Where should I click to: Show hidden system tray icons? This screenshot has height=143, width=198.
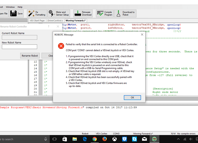click(178, 139)
